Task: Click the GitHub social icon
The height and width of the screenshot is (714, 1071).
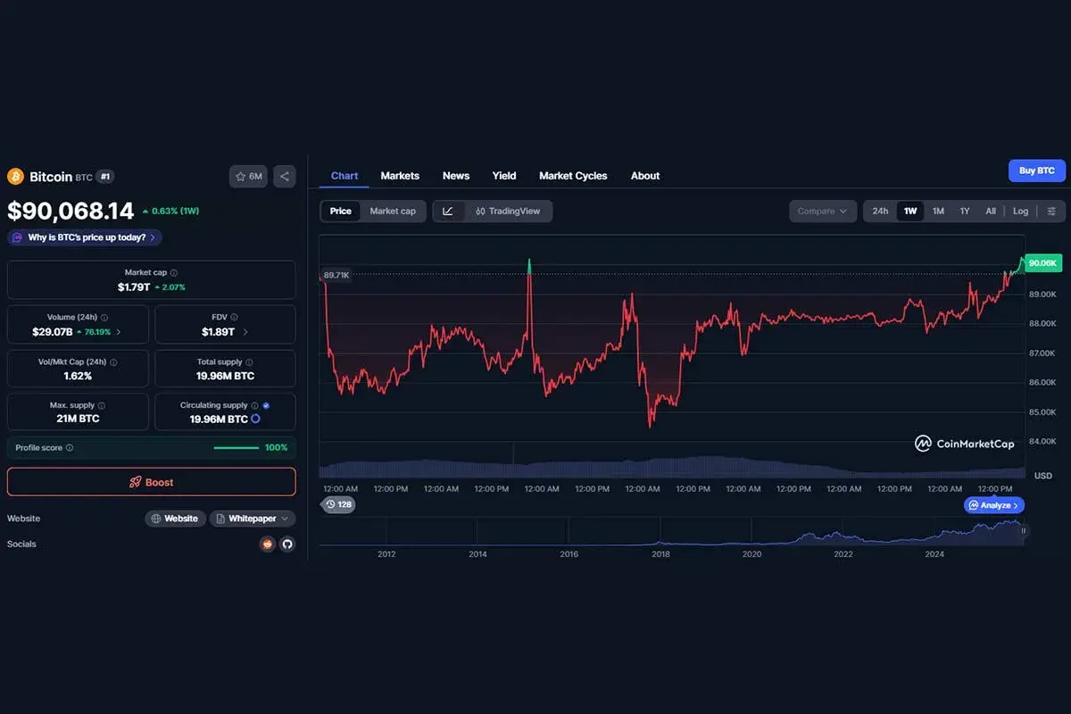Action: click(x=287, y=544)
